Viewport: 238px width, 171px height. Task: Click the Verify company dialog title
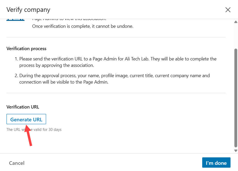(28, 10)
